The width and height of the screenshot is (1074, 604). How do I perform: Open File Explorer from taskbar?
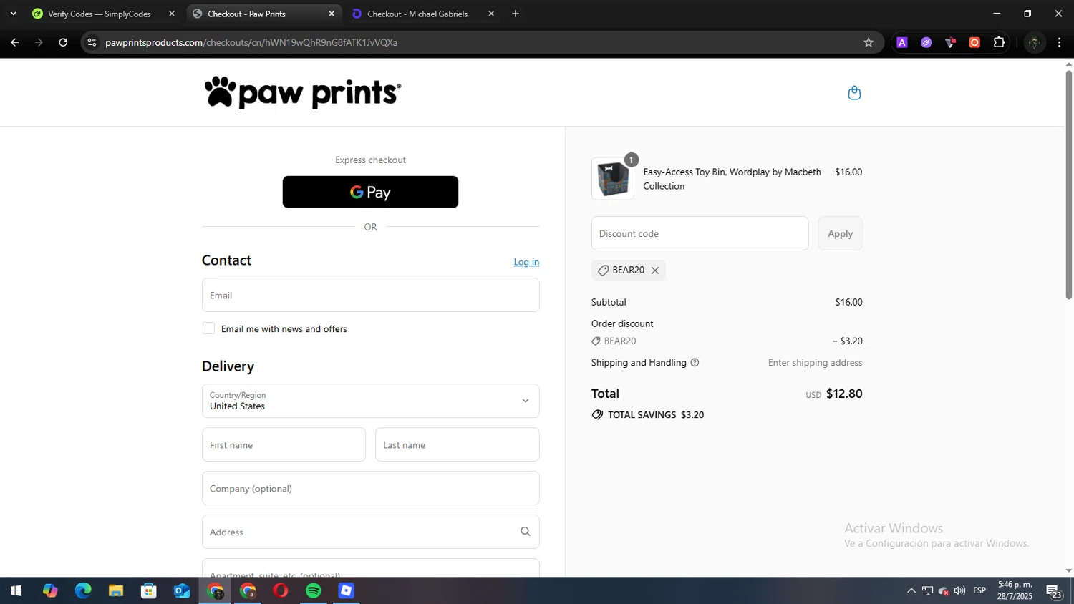tap(116, 590)
